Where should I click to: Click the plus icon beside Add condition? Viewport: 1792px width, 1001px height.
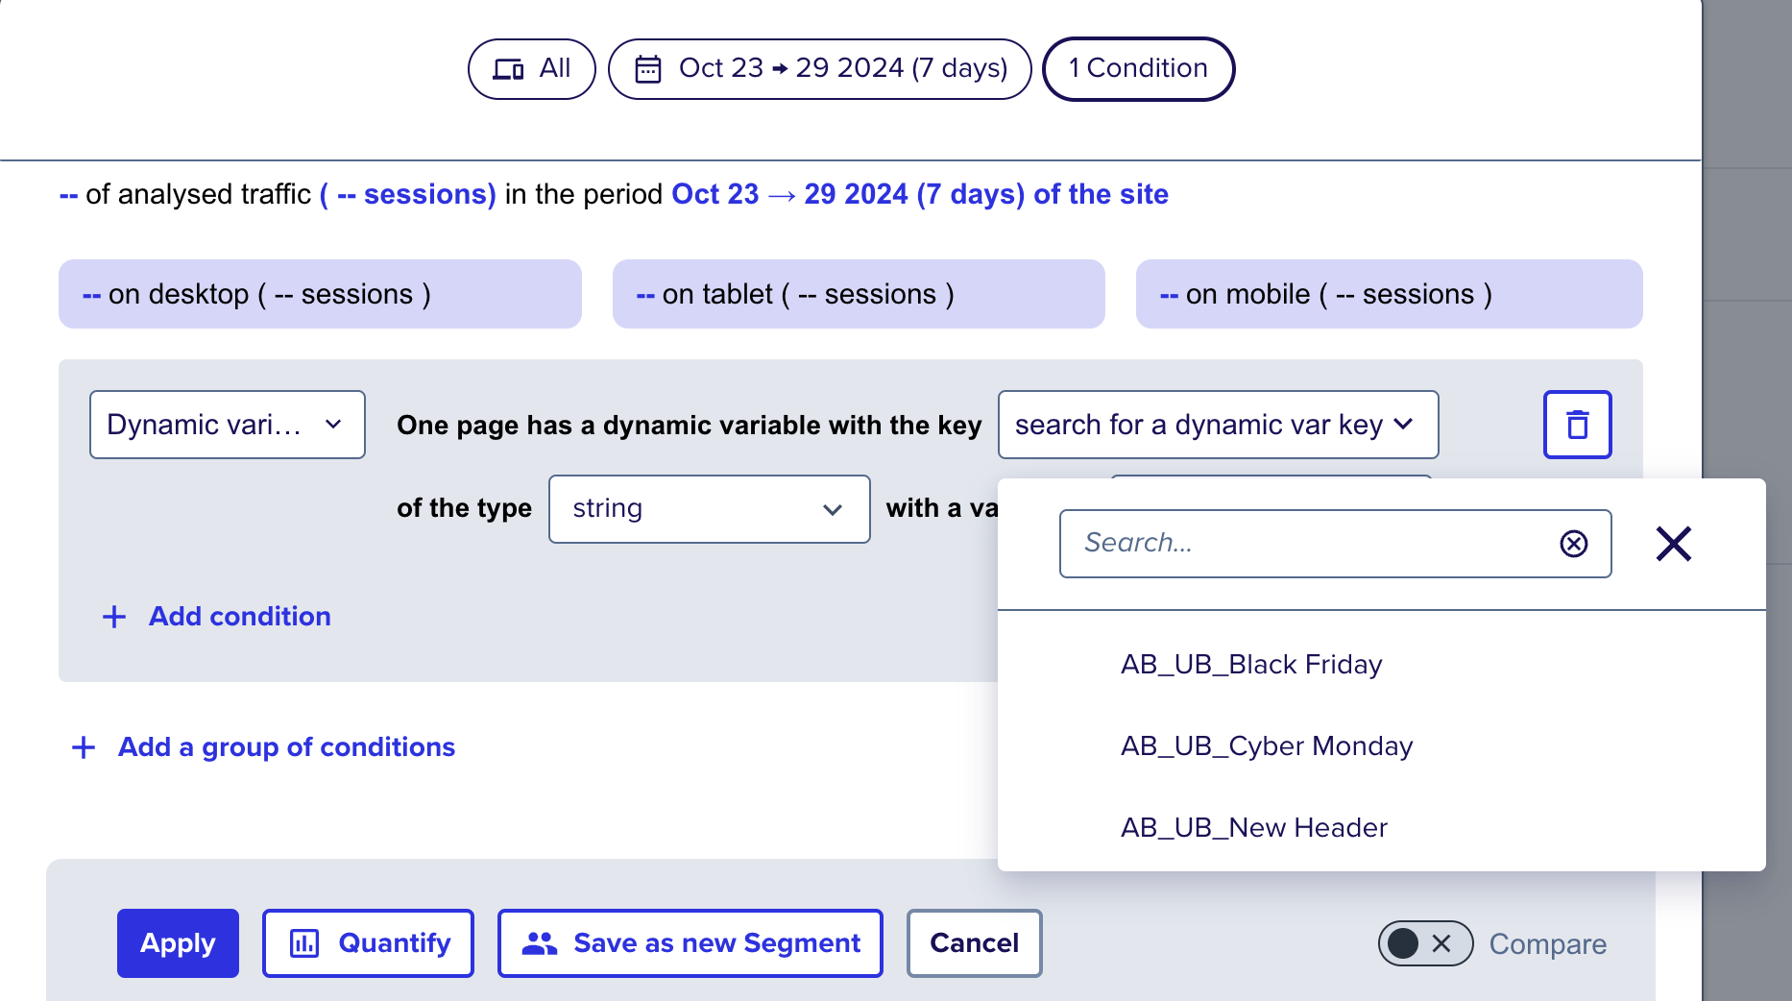point(114,616)
